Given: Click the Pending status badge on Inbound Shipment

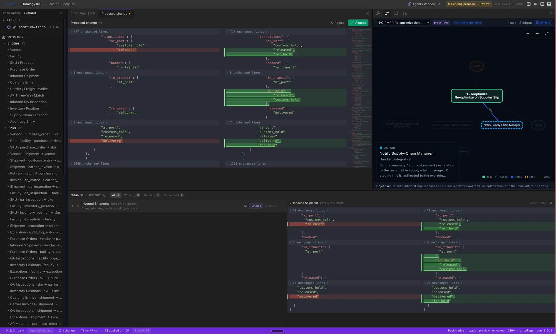Looking at the screenshot, I should tap(256, 206).
